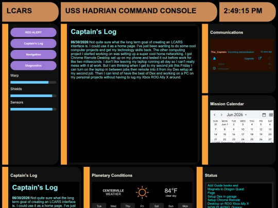The image size is (278, 208).
Task: Click the CENTERVILLE WEATHER label
Action: 113,192
